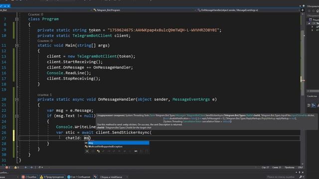Toggle the 2 Ошибки errors filter

[x=29, y=177]
